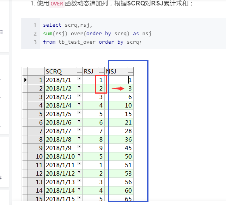This screenshot has width=226, height=205.
Task: Click NSJ value 60
Action: pos(119,190)
